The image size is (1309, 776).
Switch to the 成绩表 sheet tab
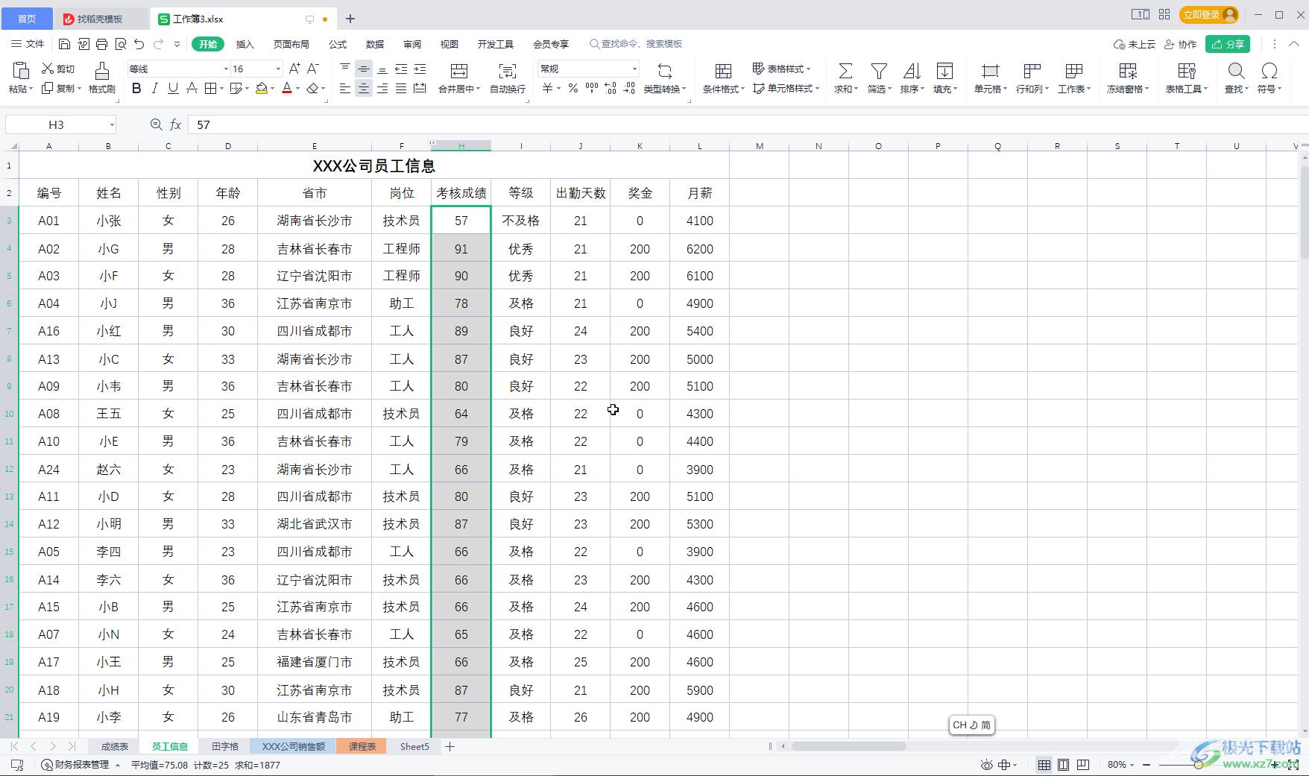pos(115,746)
